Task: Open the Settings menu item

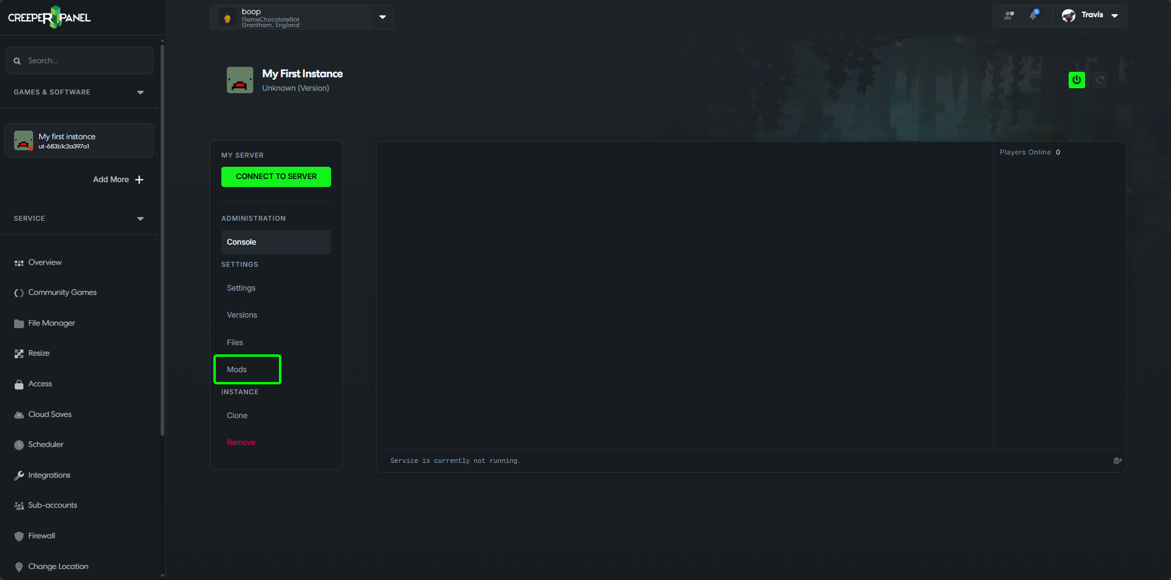Action: [276, 288]
